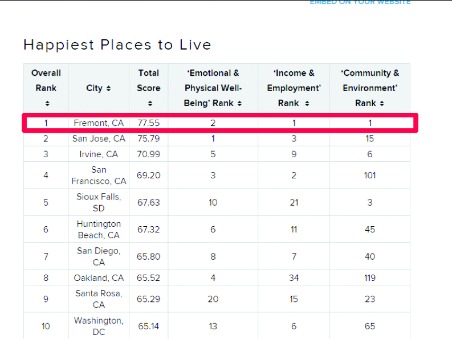
Task: Click income rank 21 for Sioux Falls
Action: [x=294, y=202]
